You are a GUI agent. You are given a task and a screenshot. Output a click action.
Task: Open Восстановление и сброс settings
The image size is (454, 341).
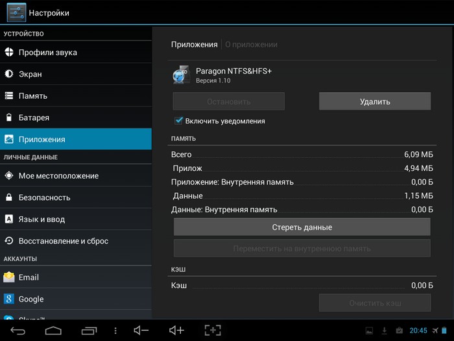tap(76, 241)
